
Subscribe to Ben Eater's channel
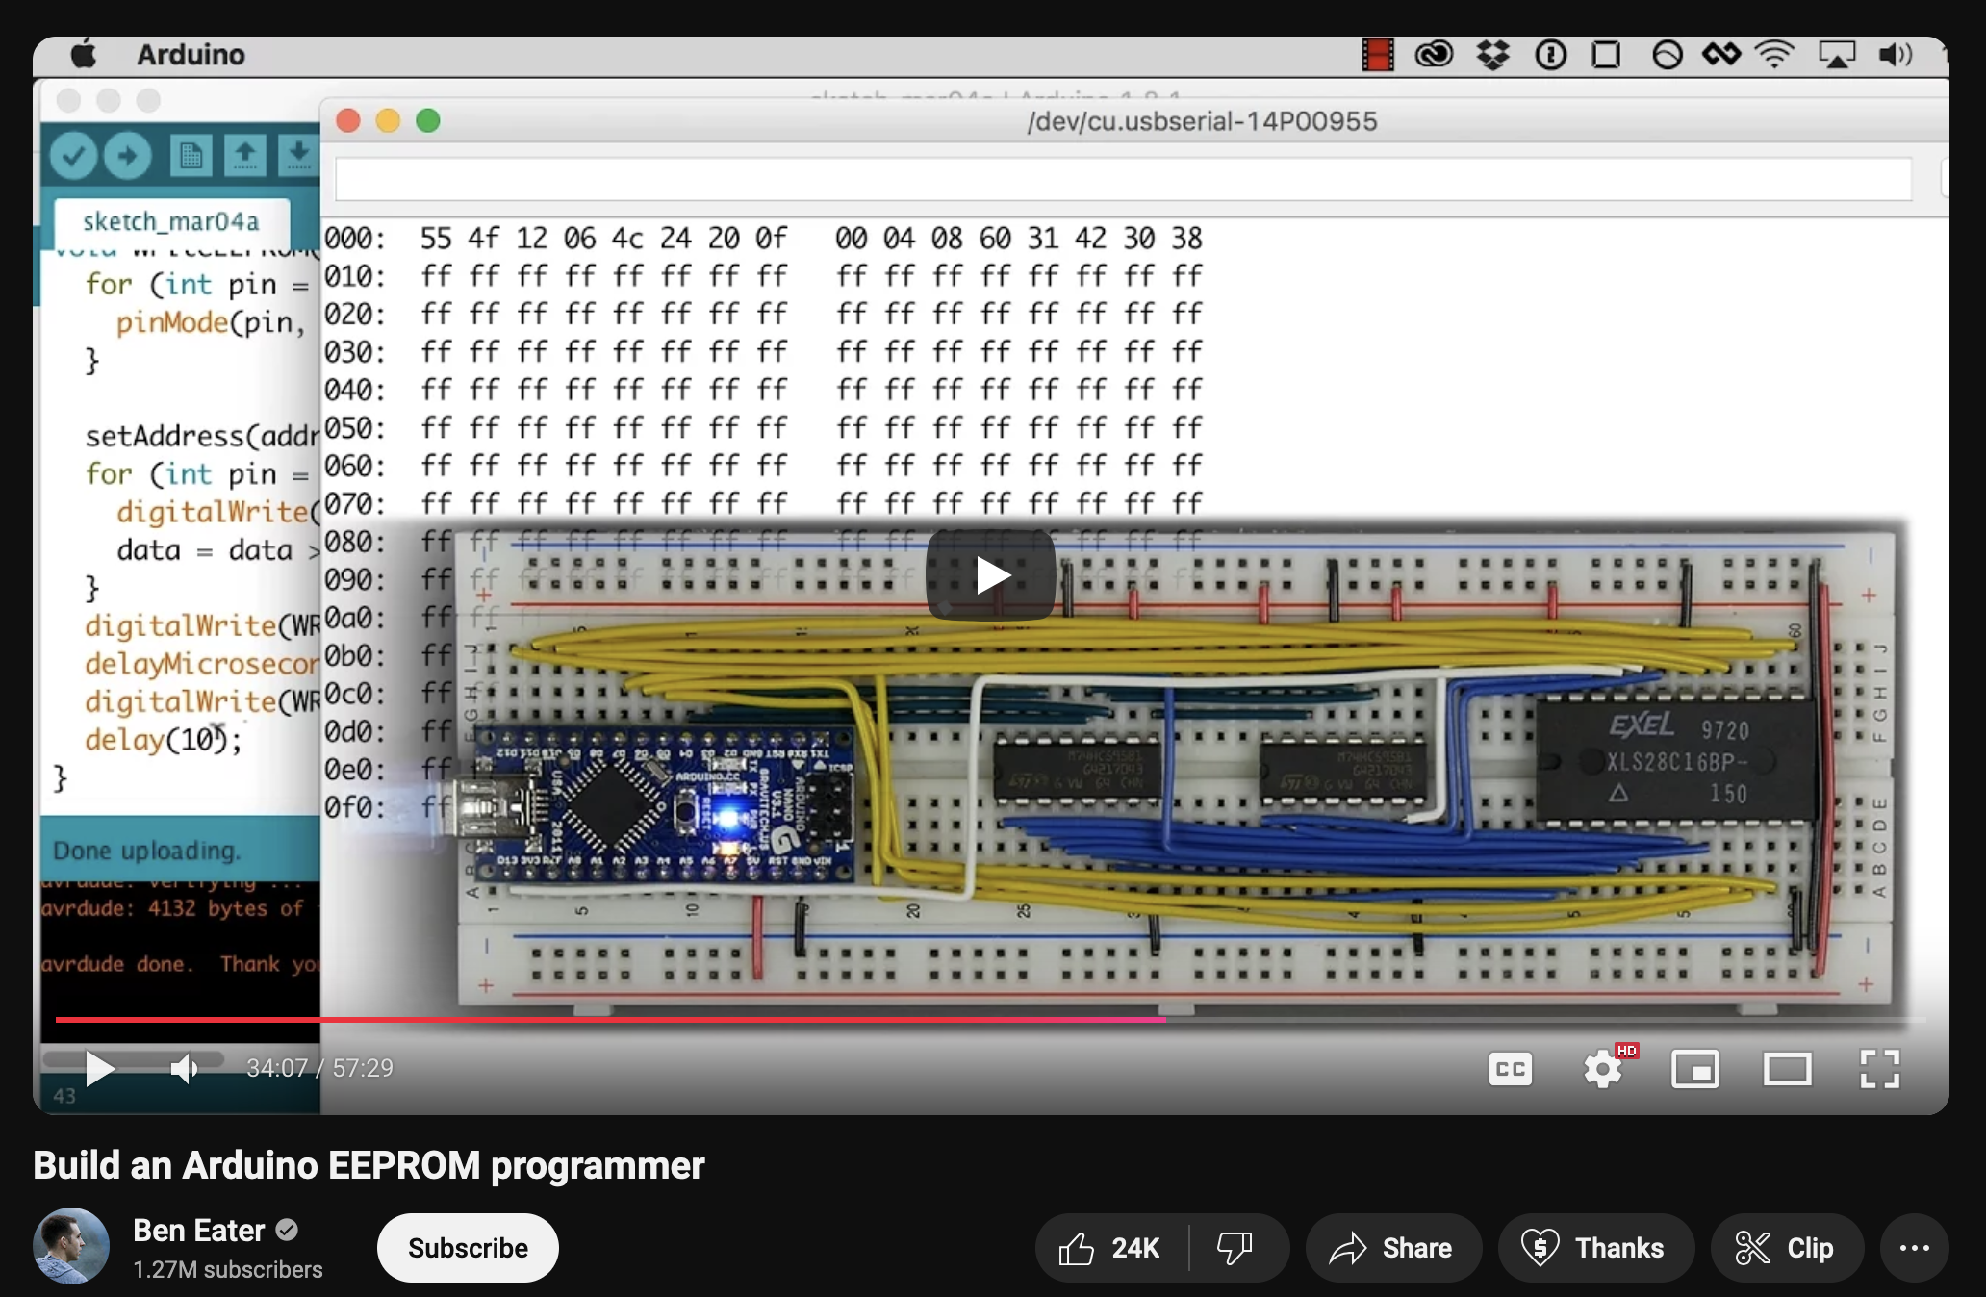pyautogui.click(x=468, y=1248)
